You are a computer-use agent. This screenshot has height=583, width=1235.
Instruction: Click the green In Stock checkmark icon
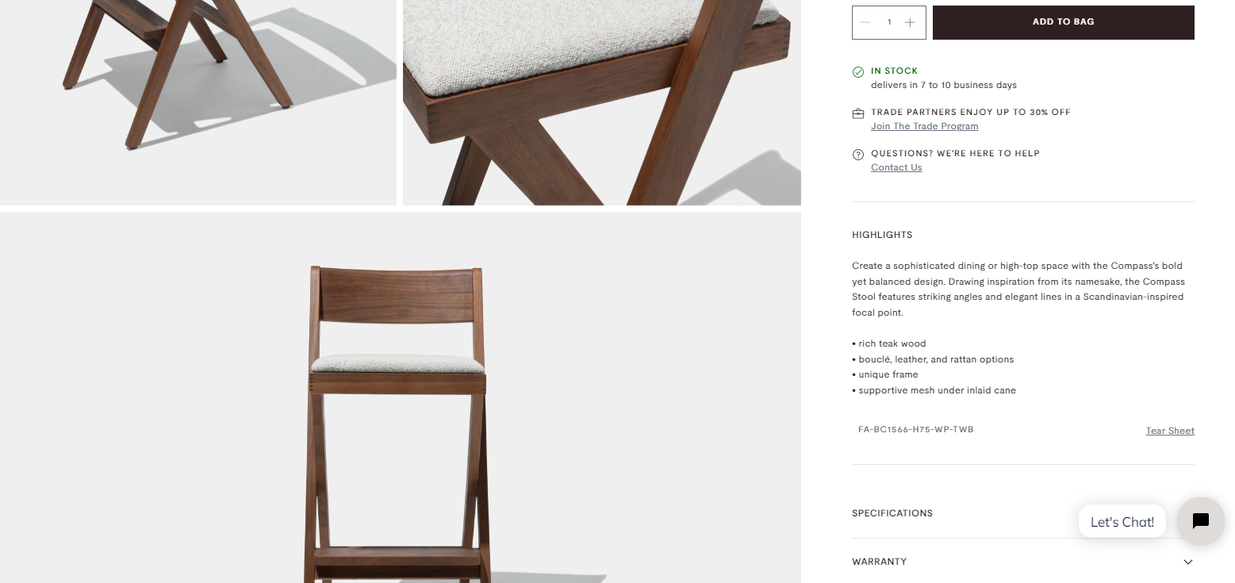pos(857,72)
